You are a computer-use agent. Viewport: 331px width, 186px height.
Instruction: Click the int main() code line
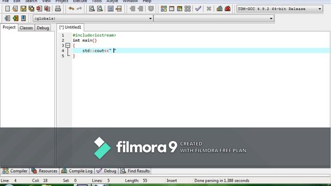coord(85,40)
